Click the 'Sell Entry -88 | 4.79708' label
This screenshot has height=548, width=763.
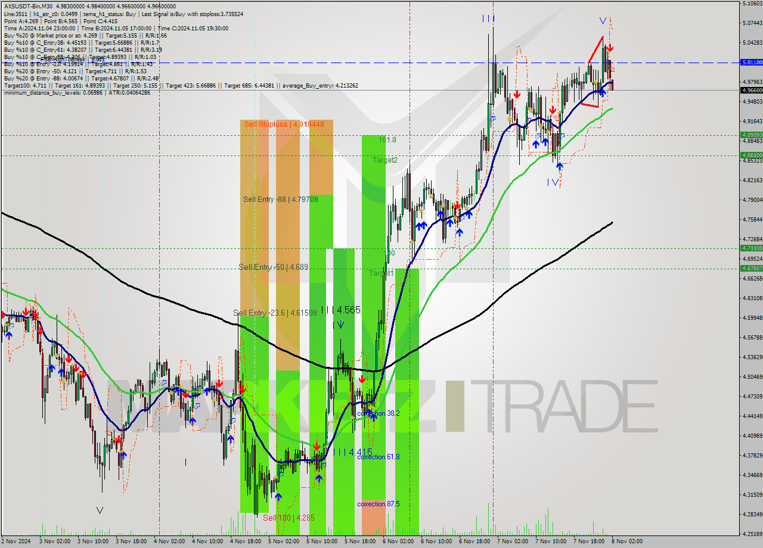(x=280, y=200)
